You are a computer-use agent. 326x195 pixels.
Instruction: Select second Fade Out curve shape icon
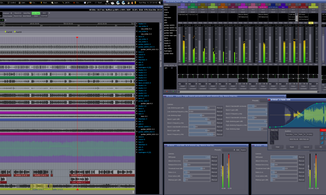click(276, 134)
